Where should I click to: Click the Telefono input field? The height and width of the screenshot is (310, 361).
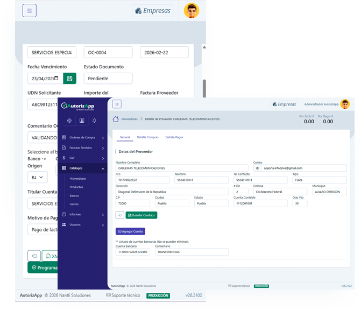click(201, 180)
